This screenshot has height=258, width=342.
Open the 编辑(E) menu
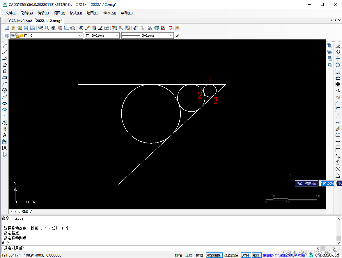(x=43, y=13)
